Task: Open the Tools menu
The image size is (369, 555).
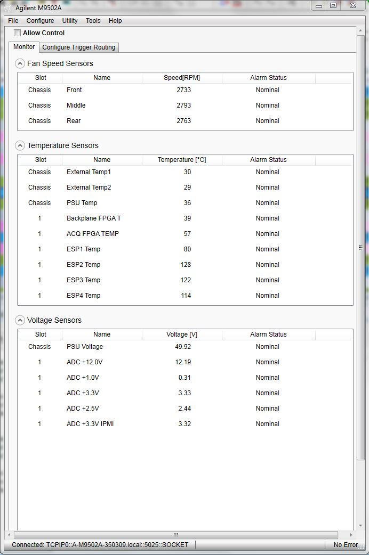Action: 93,21
